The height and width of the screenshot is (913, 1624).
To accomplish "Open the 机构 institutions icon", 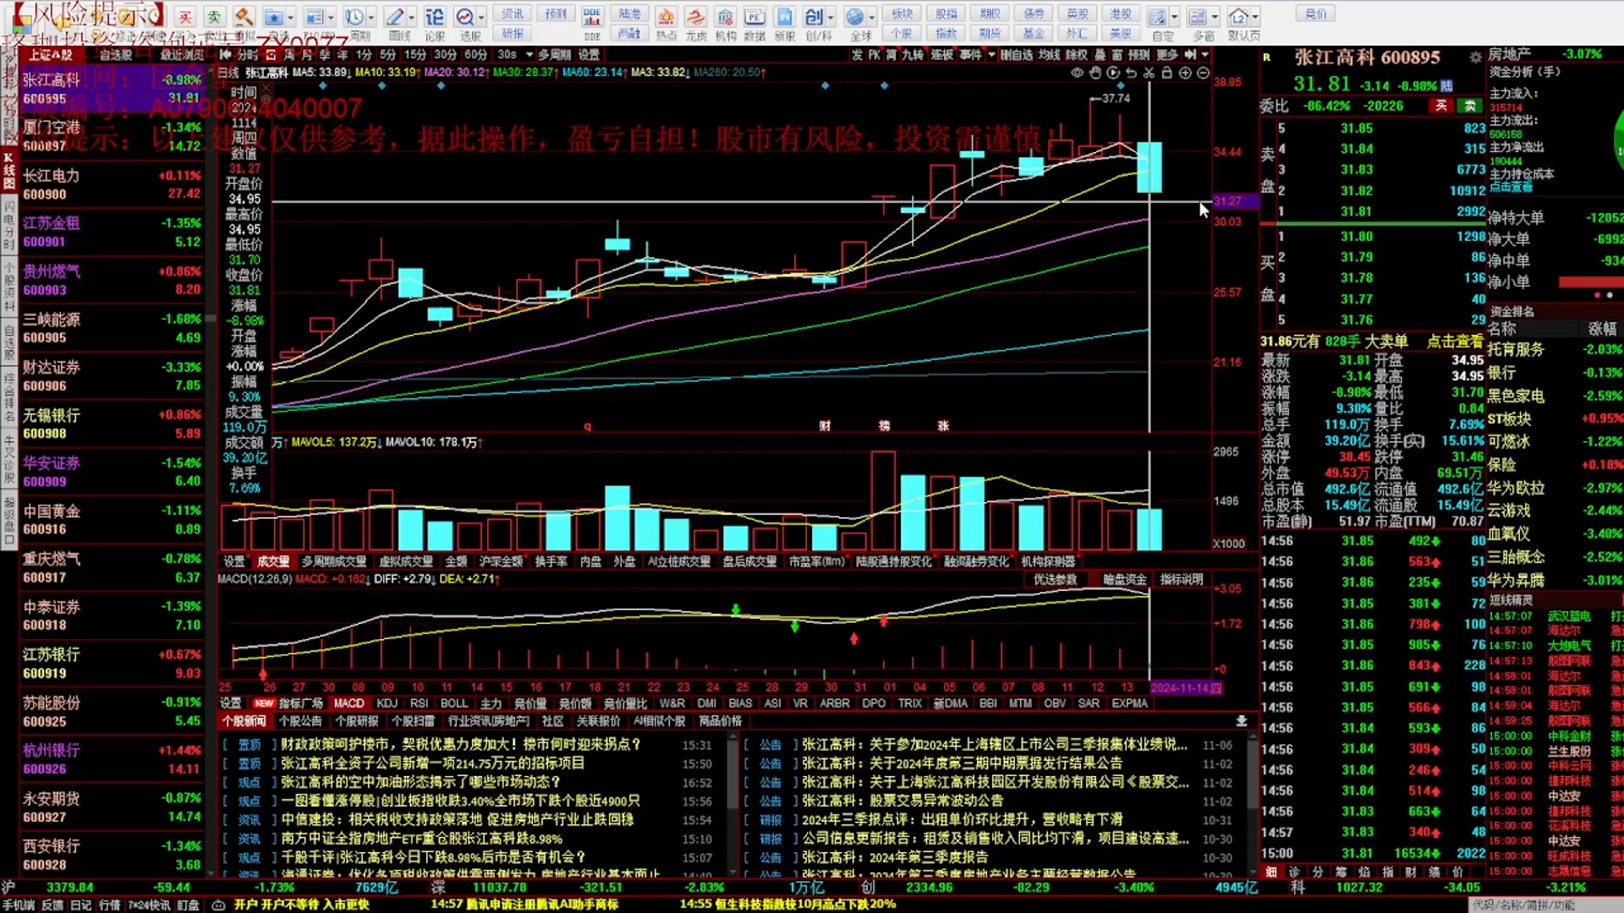I will (725, 17).
